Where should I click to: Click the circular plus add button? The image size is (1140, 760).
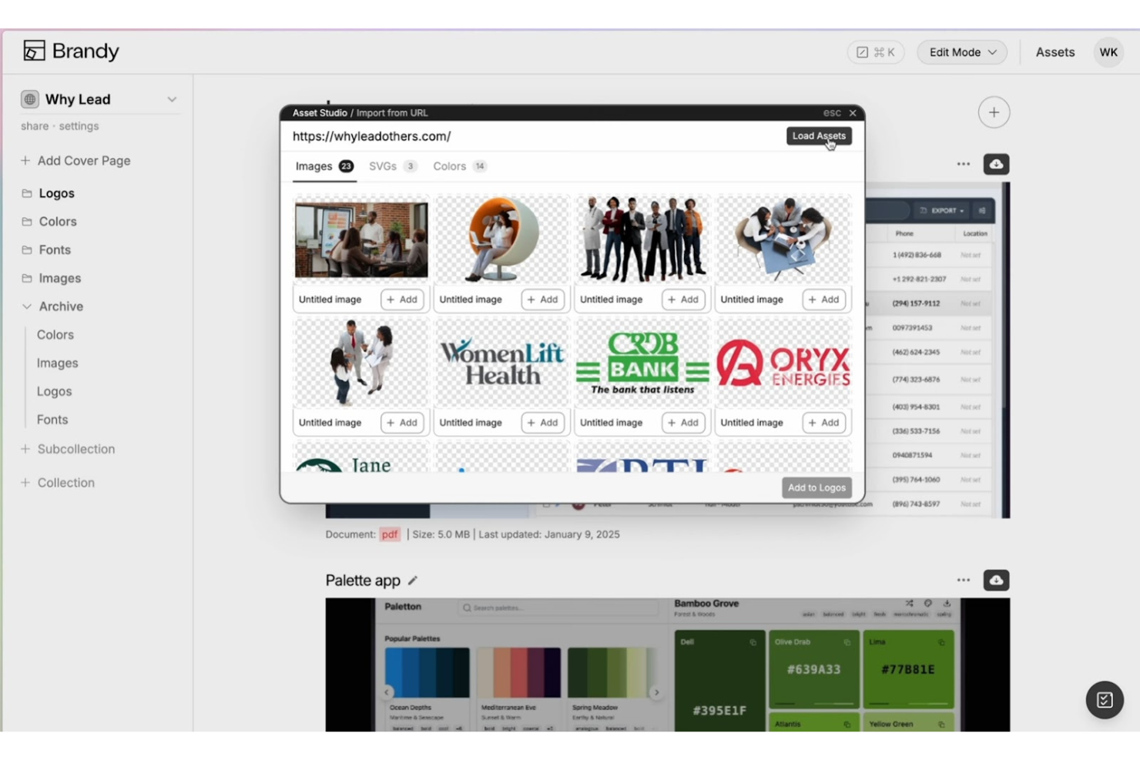point(994,112)
